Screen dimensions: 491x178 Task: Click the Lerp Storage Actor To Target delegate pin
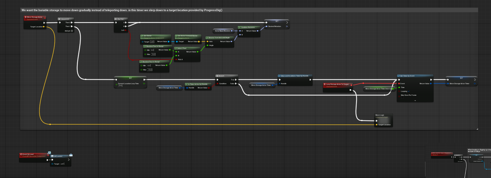point(351,85)
